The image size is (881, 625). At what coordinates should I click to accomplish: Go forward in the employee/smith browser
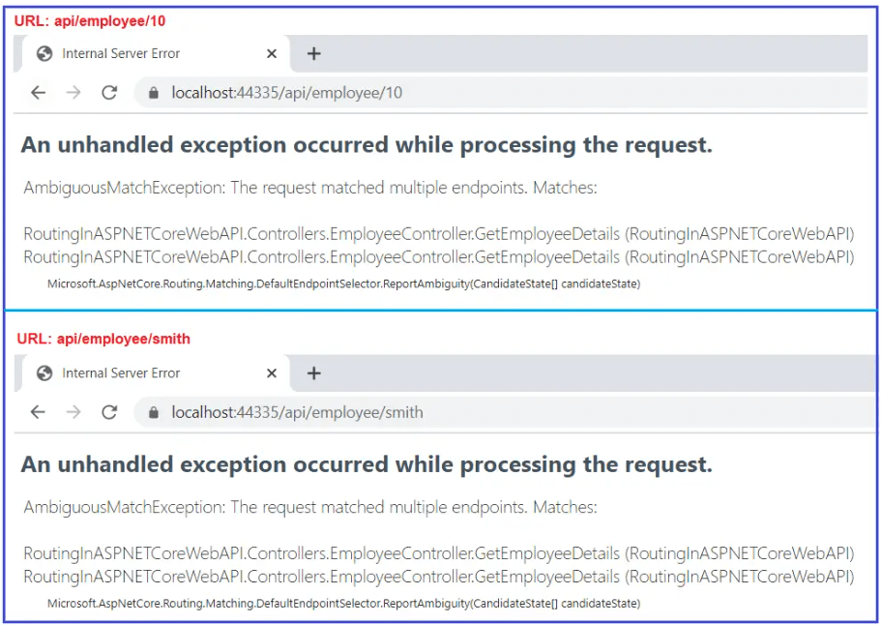tap(73, 412)
